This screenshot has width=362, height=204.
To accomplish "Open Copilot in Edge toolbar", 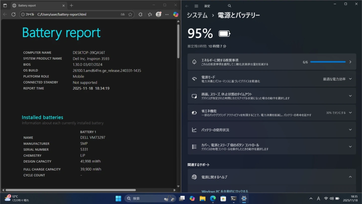I will point(176,14).
